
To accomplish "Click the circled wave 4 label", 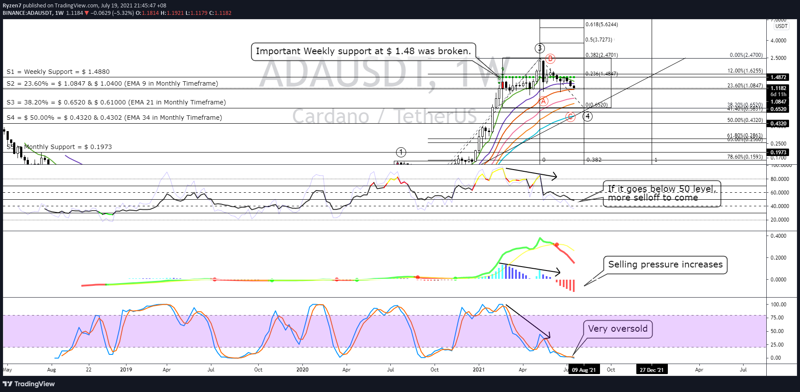I will [x=588, y=116].
